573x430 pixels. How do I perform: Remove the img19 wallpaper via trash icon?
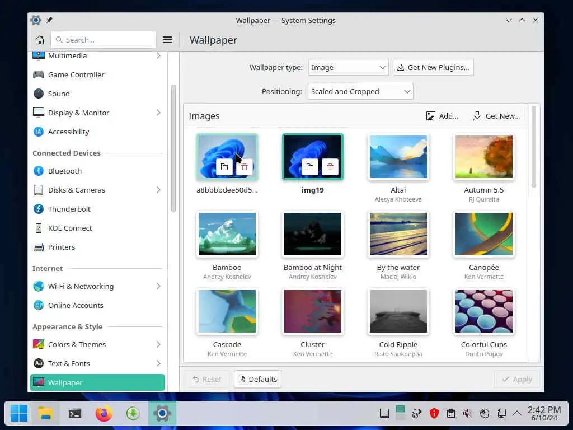(330, 167)
